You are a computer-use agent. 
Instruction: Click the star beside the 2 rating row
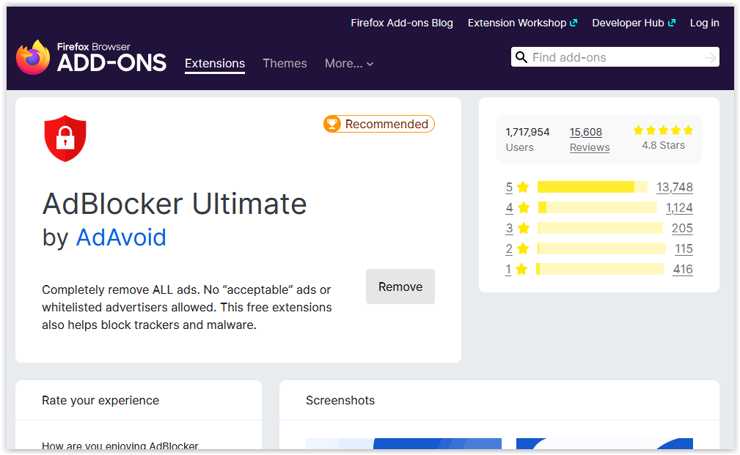[523, 248]
